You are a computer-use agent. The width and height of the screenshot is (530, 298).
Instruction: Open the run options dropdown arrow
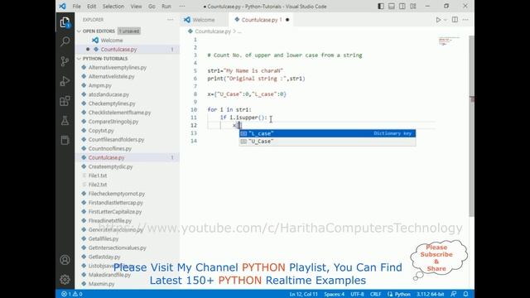click(x=446, y=20)
